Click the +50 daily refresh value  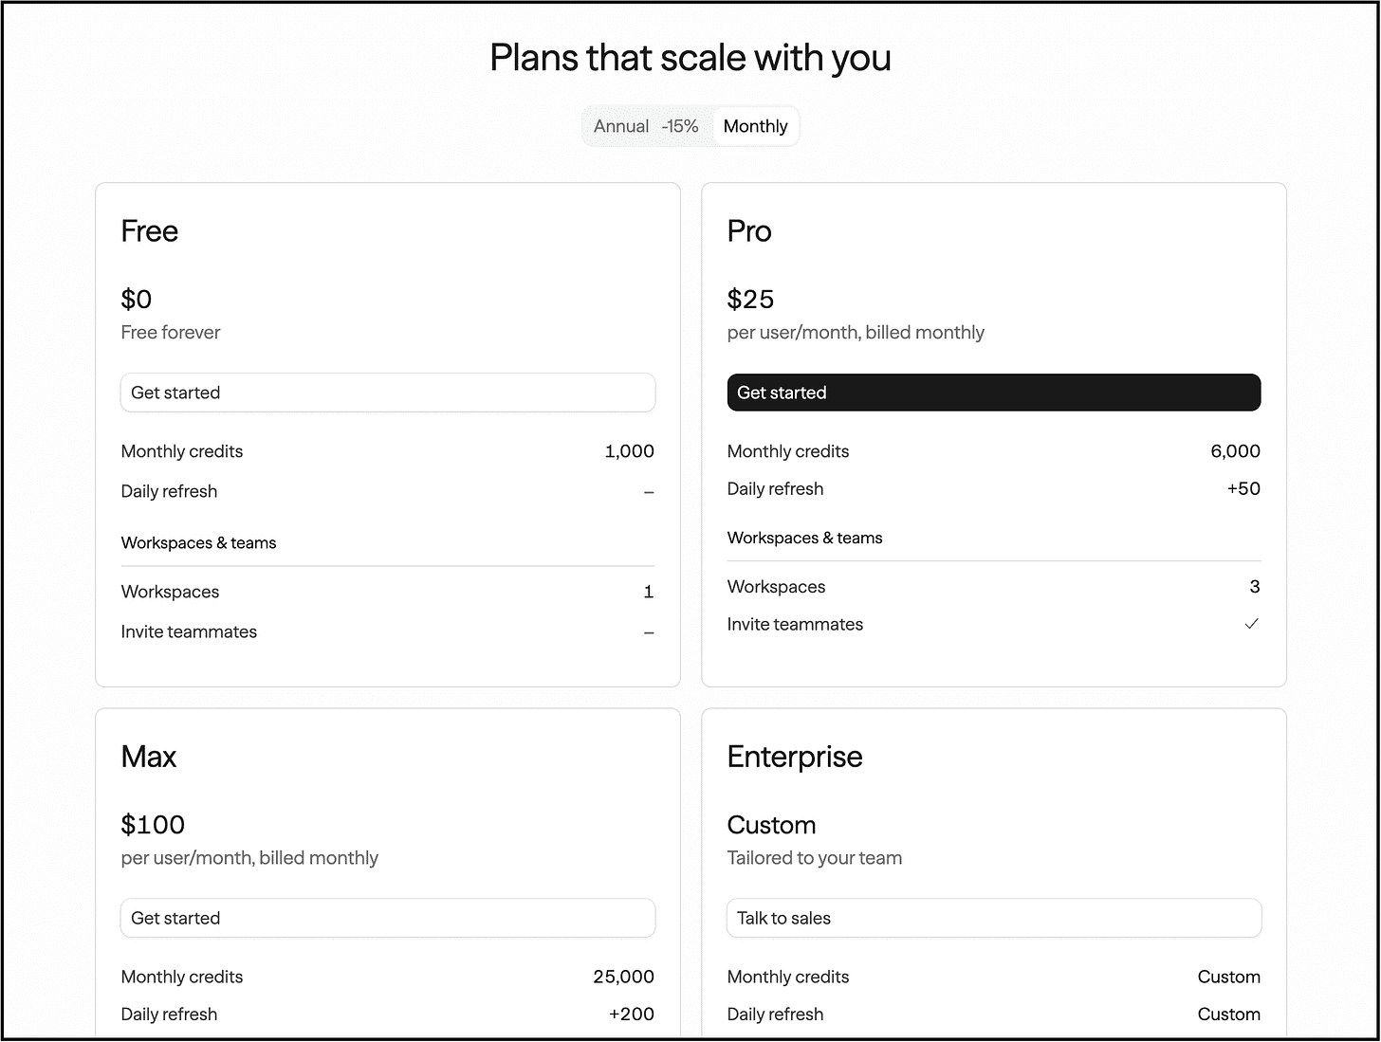point(1243,489)
